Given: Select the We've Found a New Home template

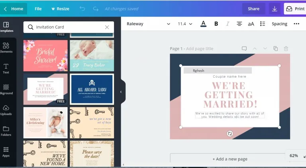Looking at the screenshot, I should tap(45, 154).
